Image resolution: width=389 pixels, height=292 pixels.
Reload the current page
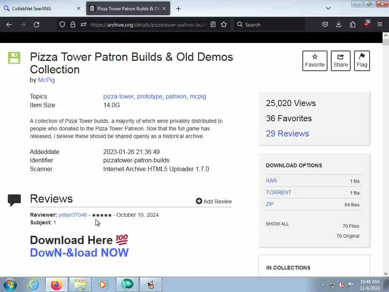[36, 25]
